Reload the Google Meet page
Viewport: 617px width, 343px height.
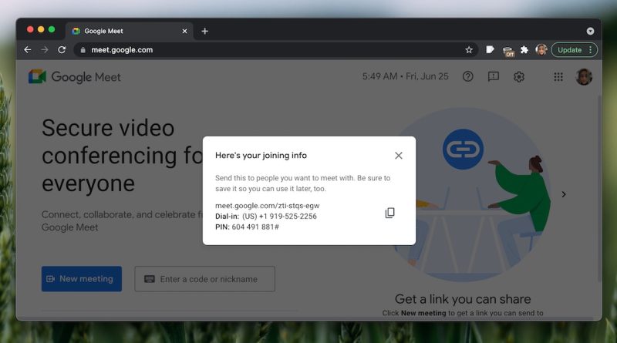62,50
